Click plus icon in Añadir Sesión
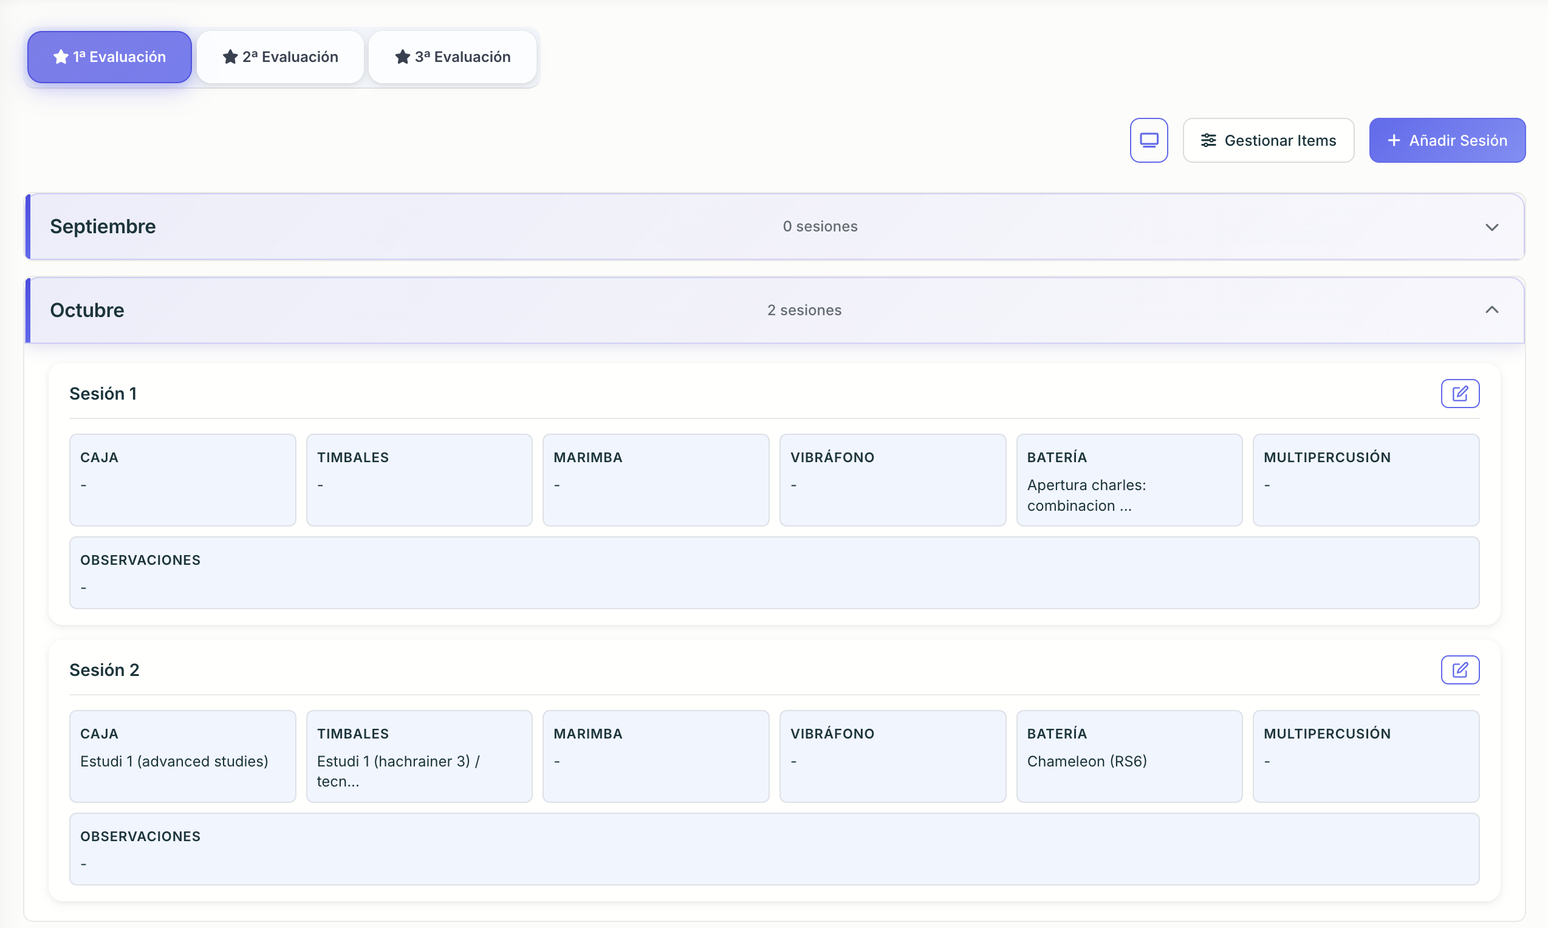The width and height of the screenshot is (1548, 928). [1394, 140]
